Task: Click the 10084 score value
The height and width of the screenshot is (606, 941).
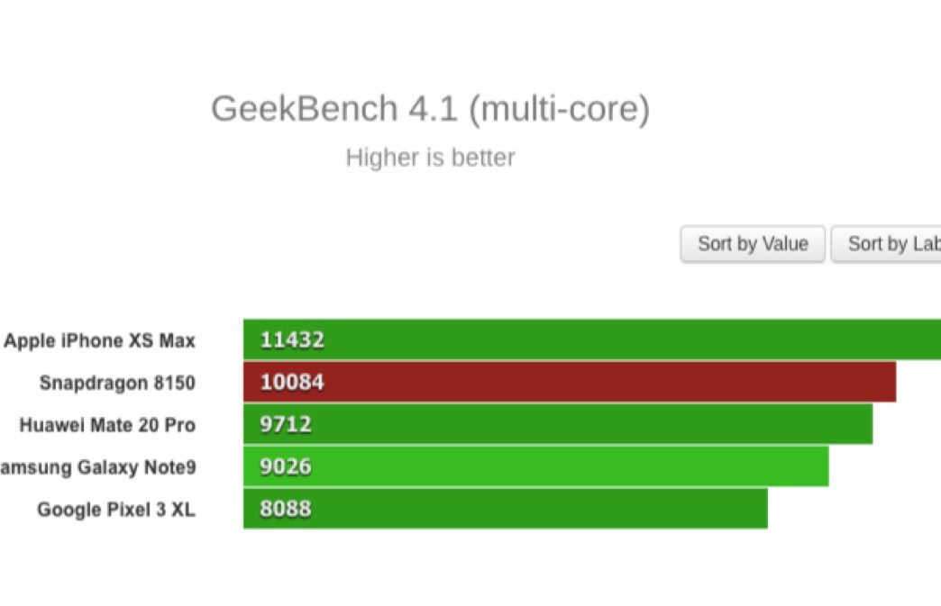Action: 292,383
